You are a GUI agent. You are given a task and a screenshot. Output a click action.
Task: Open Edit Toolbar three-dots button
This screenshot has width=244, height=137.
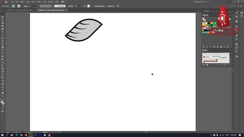pos(3,115)
